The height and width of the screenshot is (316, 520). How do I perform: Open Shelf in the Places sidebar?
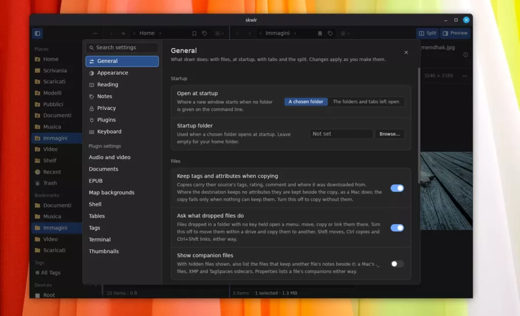50,161
